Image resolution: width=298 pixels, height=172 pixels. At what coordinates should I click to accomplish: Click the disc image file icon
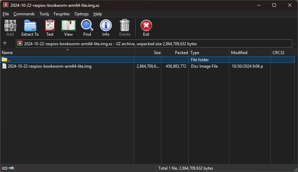[4, 66]
